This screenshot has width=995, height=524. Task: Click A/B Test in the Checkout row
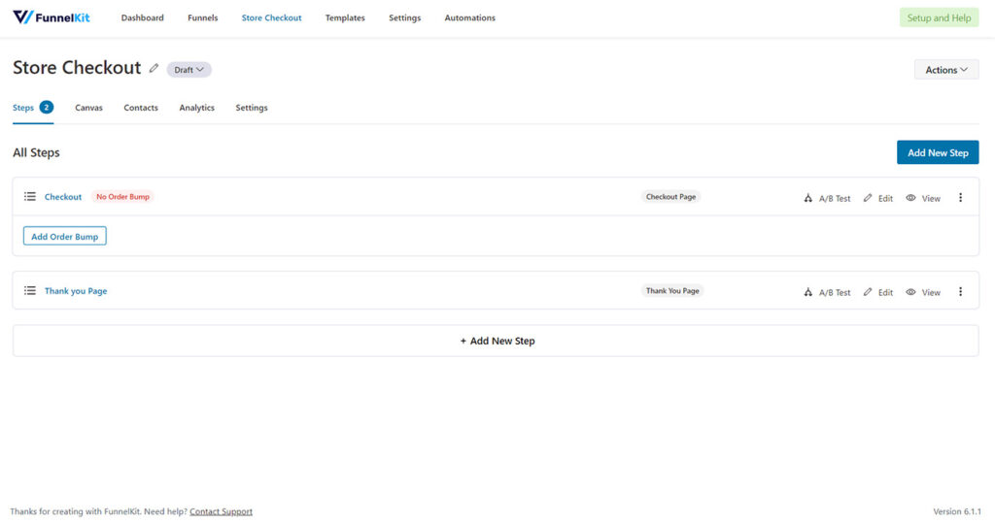point(827,198)
